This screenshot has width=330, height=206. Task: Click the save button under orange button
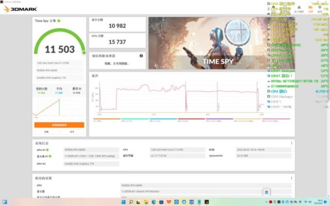[72, 132]
